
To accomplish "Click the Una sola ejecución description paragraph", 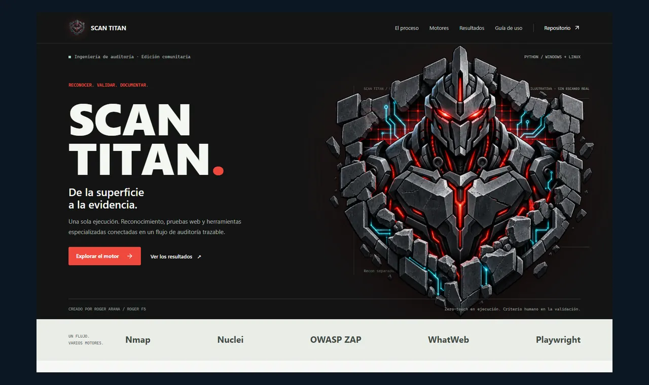I will pyautogui.click(x=155, y=227).
